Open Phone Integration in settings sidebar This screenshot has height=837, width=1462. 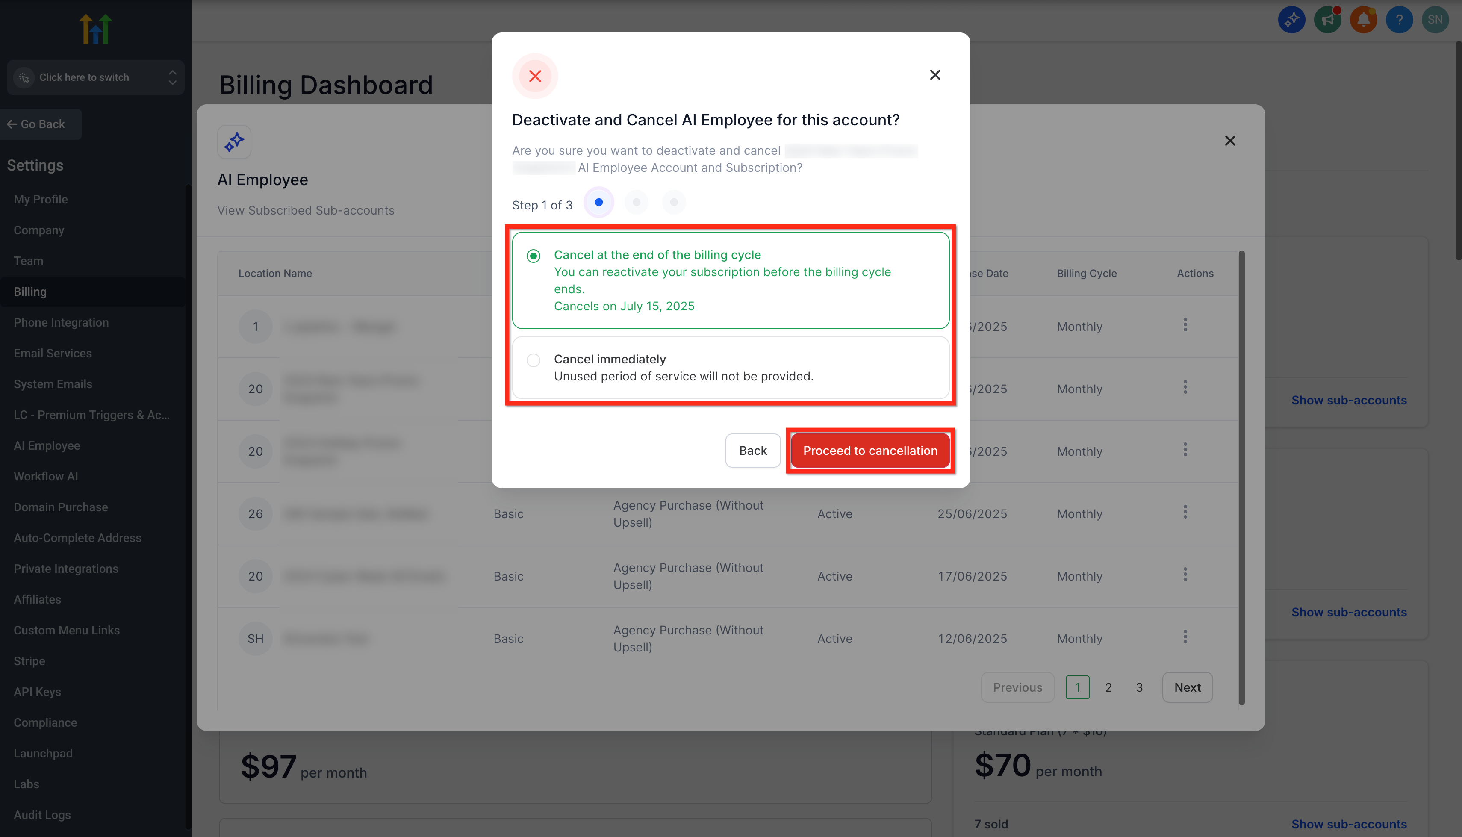tap(61, 322)
